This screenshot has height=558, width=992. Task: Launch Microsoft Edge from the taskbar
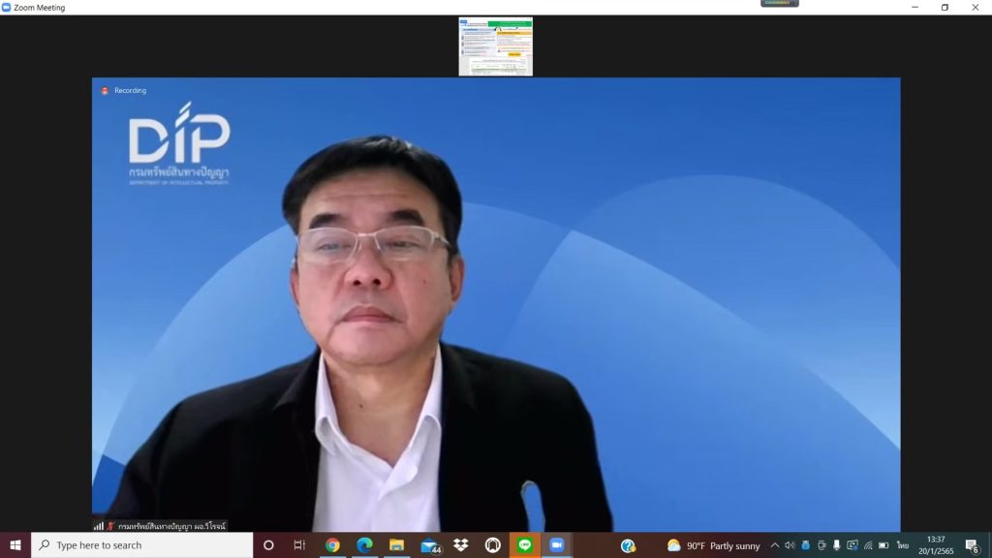coord(364,544)
